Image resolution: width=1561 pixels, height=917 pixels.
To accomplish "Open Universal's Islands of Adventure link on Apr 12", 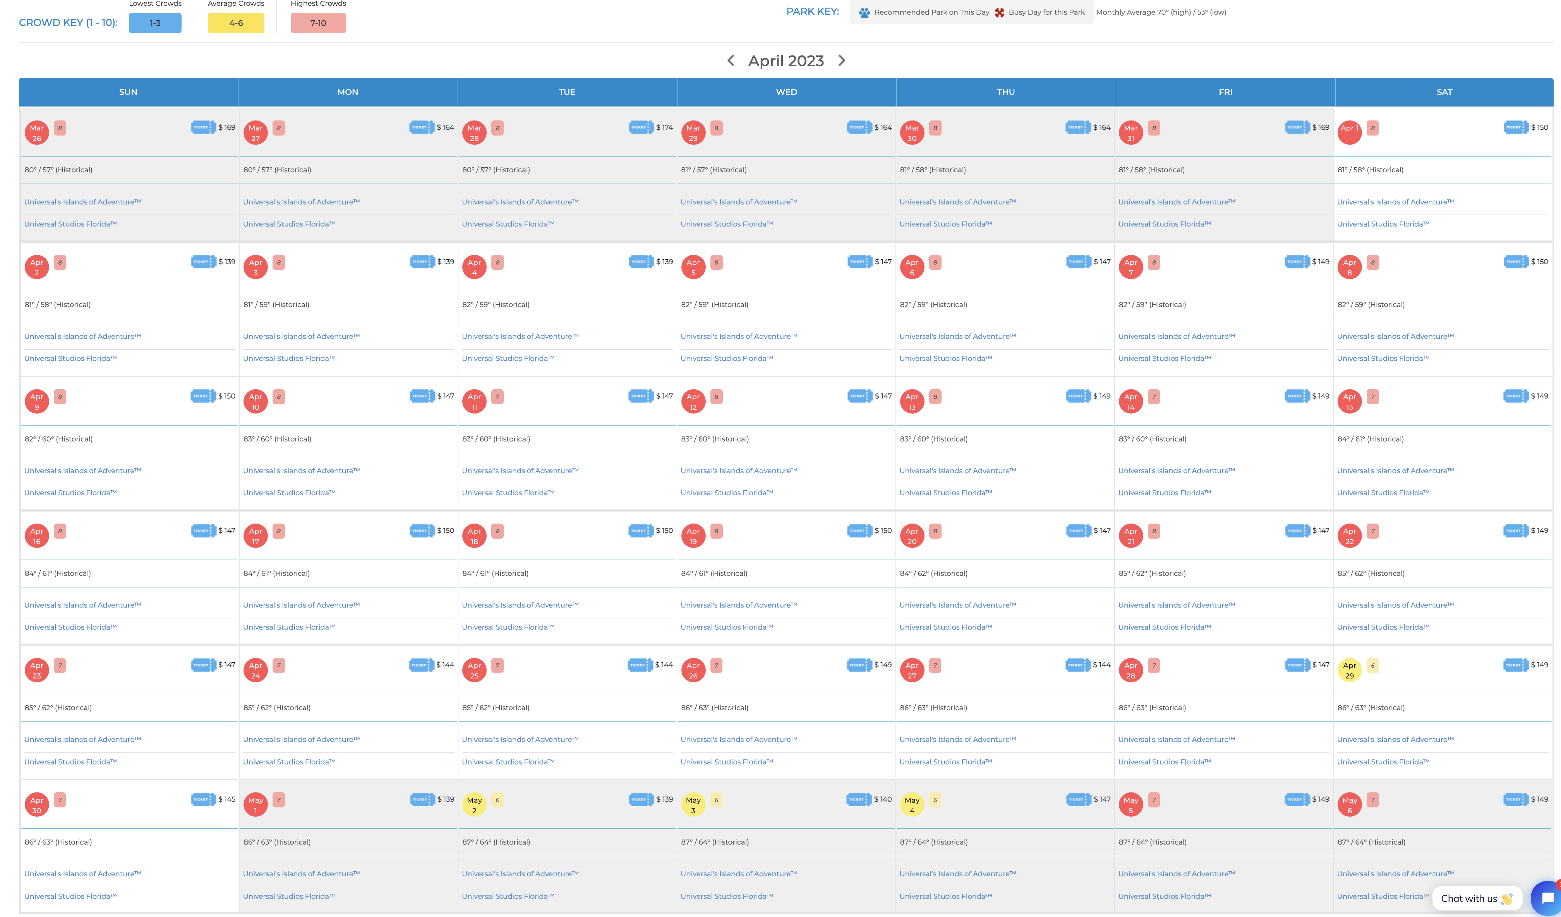I will (x=739, y=471).
